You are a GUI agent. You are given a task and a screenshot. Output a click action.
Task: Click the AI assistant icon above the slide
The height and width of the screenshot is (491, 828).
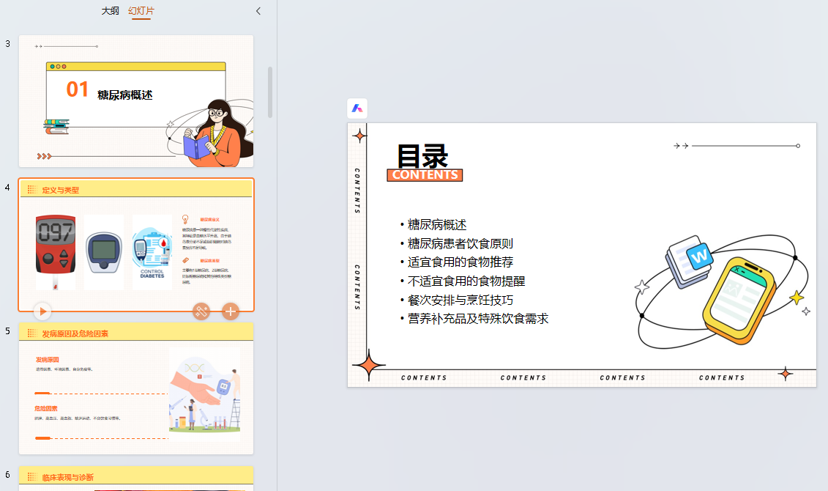click(357, 108)
